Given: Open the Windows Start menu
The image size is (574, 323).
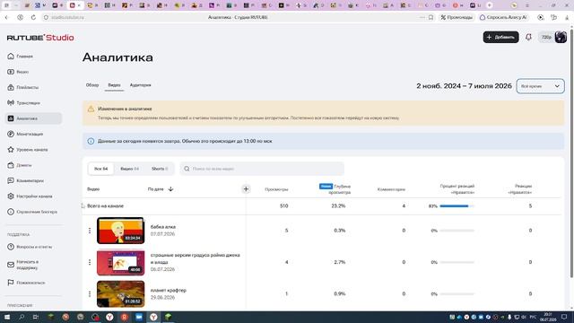Looking at the screenshot, I should click(x=6, y=317).
